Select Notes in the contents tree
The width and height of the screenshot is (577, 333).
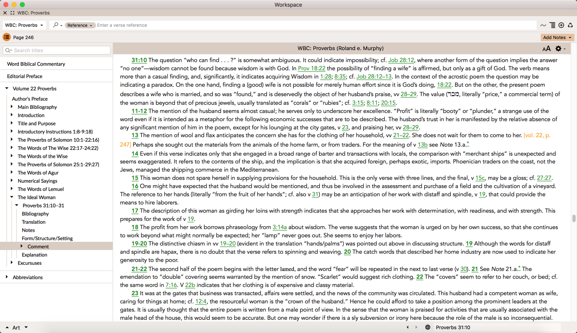28,230
